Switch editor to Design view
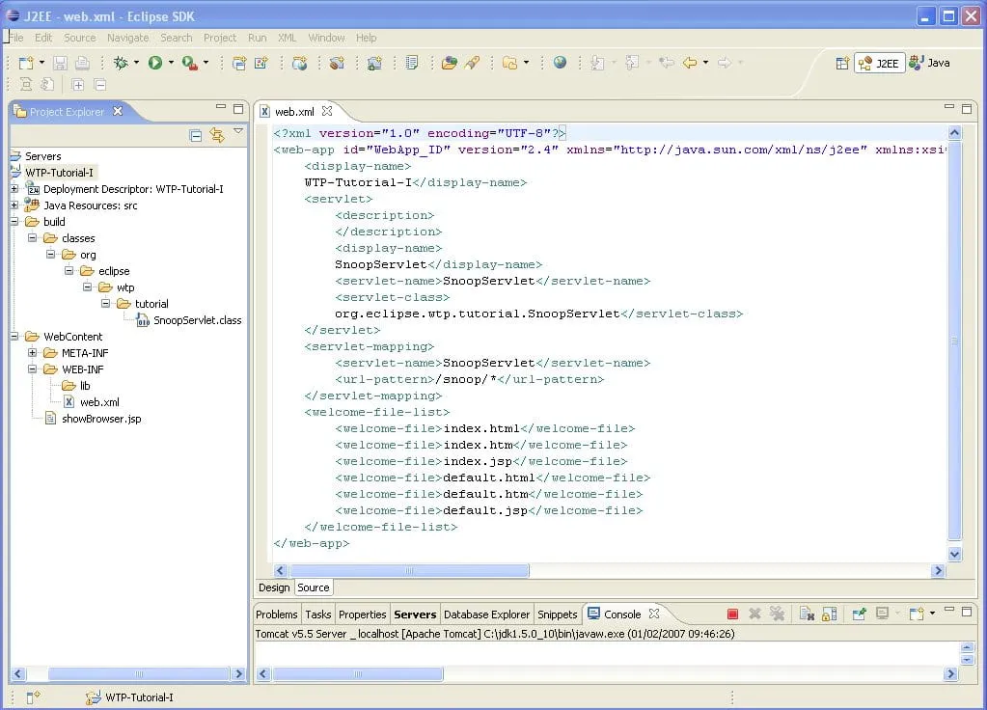The height and width of the screenshot is (710, 987). 274,587
